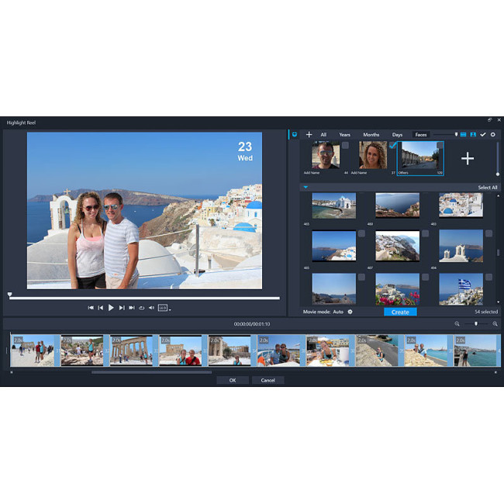Open Movie mode settings gear
This screenshot has height=504, width=504.
[x=350, y=312]
